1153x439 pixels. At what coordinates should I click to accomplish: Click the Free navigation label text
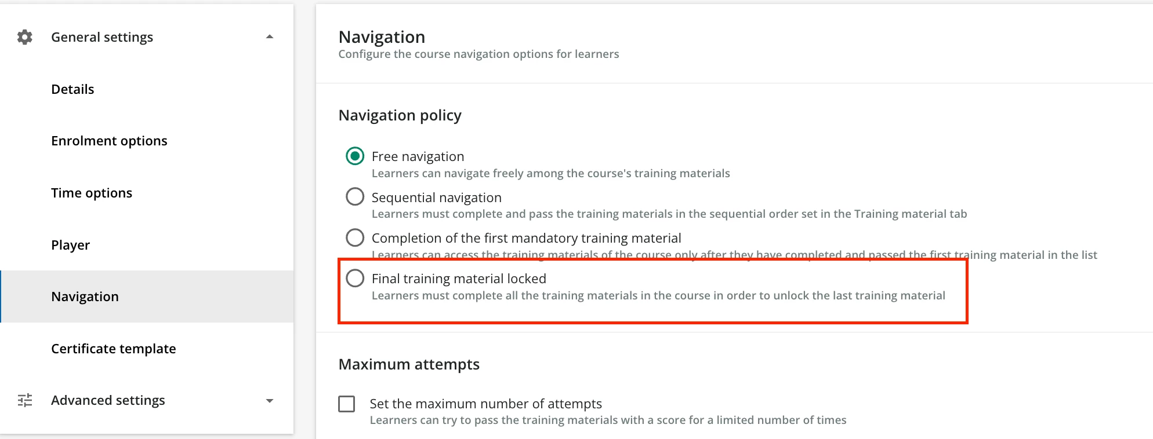418,156
